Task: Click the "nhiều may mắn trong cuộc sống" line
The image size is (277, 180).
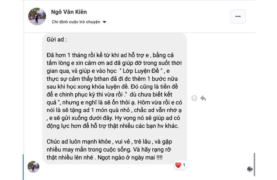Action: (83, 150)
